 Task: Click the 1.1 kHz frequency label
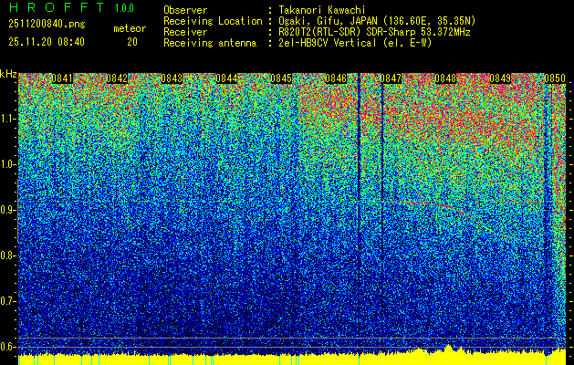[8, 119]
